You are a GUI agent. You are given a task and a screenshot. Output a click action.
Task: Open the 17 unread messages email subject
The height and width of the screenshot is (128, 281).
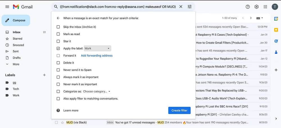tap(135, 122)
